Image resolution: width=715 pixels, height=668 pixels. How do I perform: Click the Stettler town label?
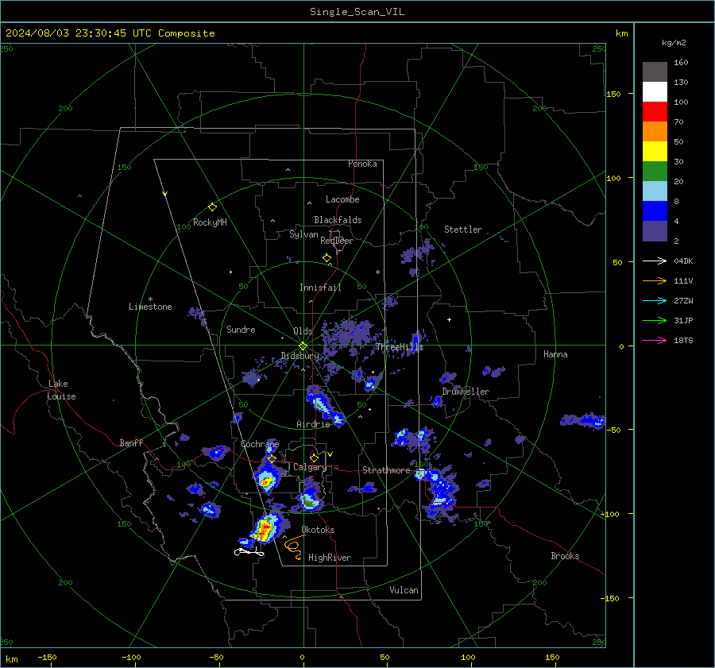pos(463,230)
